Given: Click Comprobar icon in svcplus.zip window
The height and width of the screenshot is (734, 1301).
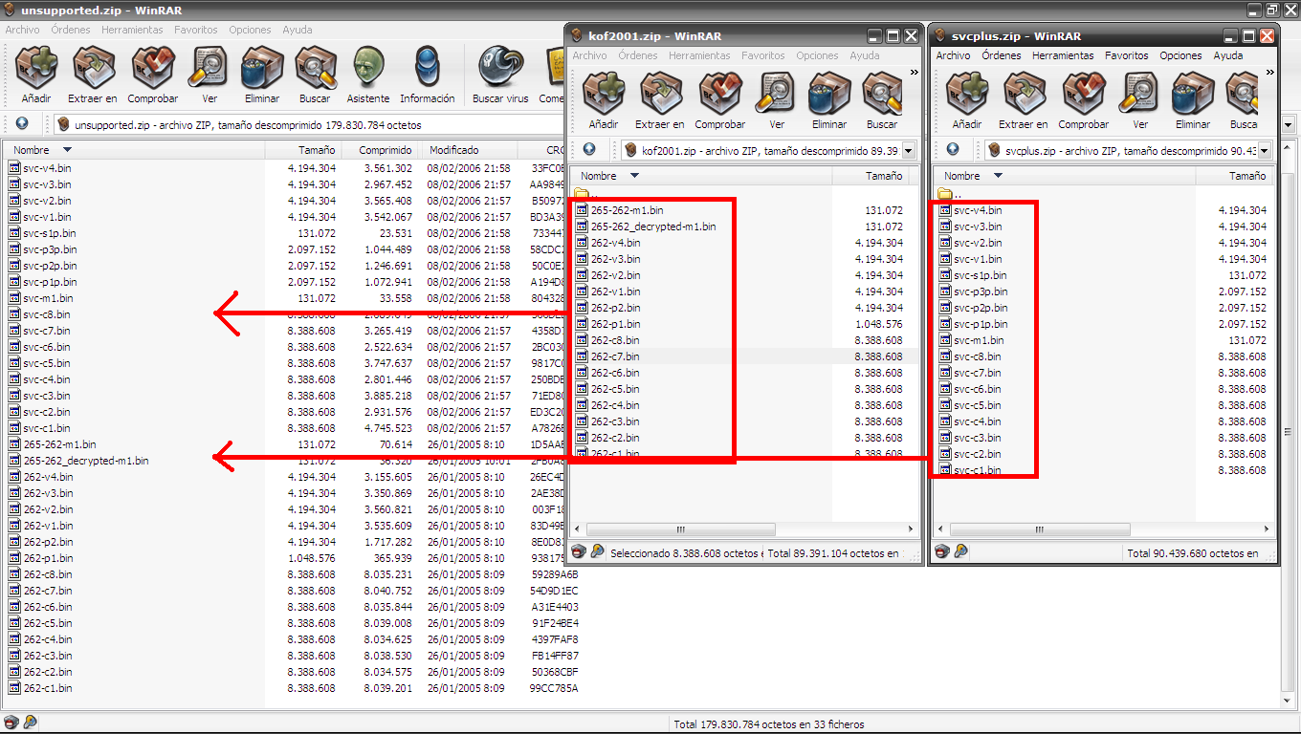Looking at the screenshot, I should click(x=1083, y=94).
